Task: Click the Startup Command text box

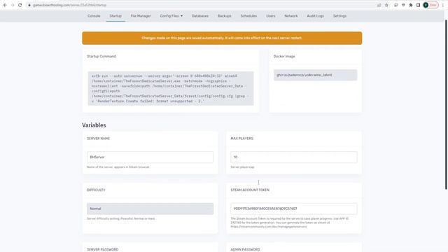Action: pyautogui.click(x=171, y=88)
